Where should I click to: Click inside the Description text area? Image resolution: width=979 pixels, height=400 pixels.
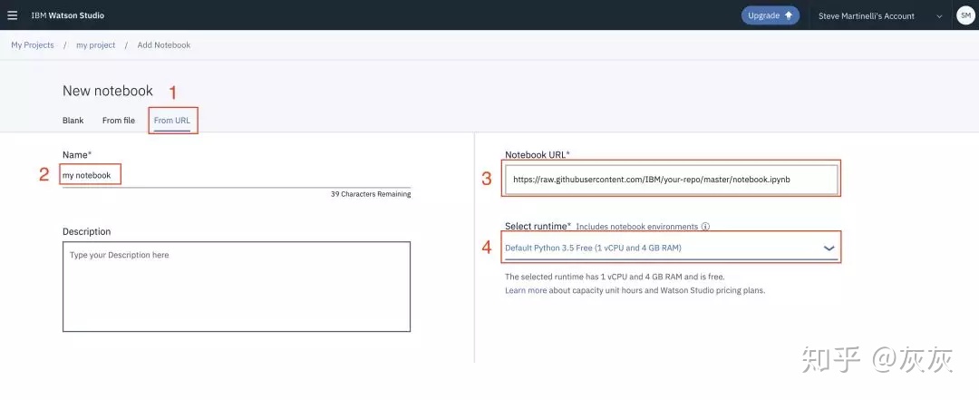click(x=237, y=287)
